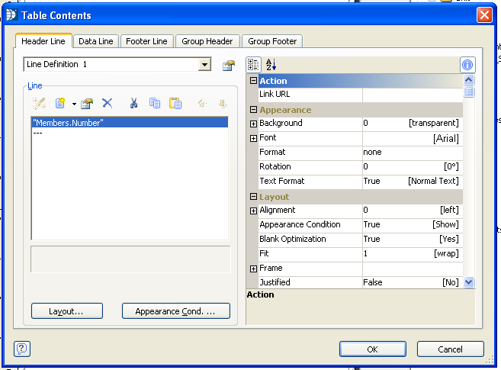Open the dropdown arrow beside new column icon
Image resolution: width=501 pixels, height=370 pixels.
pyautogui.click(x=74, y=104)
